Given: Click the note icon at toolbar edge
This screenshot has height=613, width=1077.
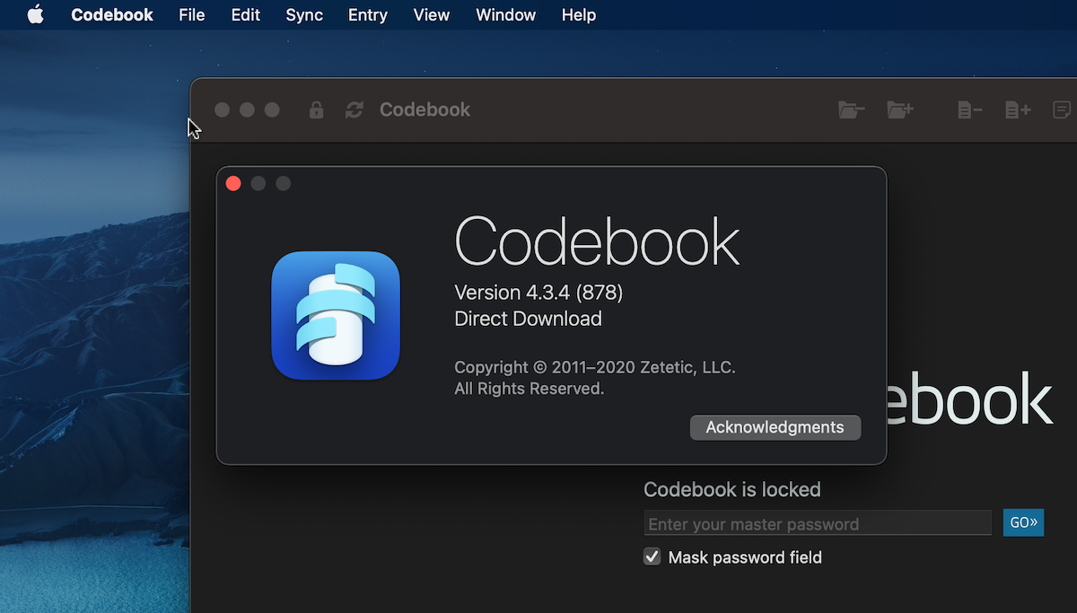Looking at the screenshot, I should [1062, 109].
